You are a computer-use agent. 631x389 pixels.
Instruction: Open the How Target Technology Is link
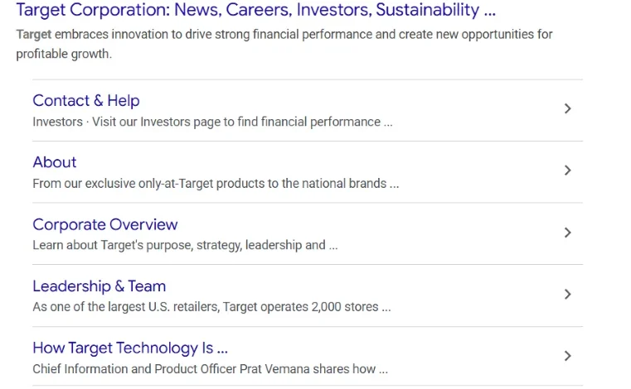pyautogui.click(x=130, y=348)
